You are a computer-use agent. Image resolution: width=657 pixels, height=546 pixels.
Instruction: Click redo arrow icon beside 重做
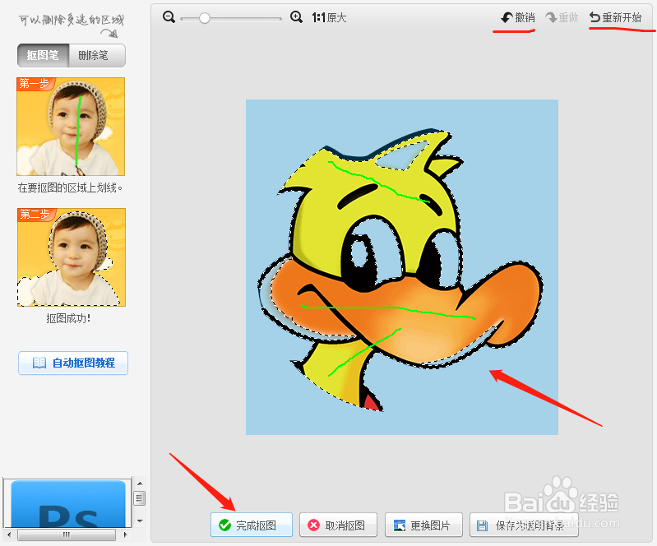[551, 17]
